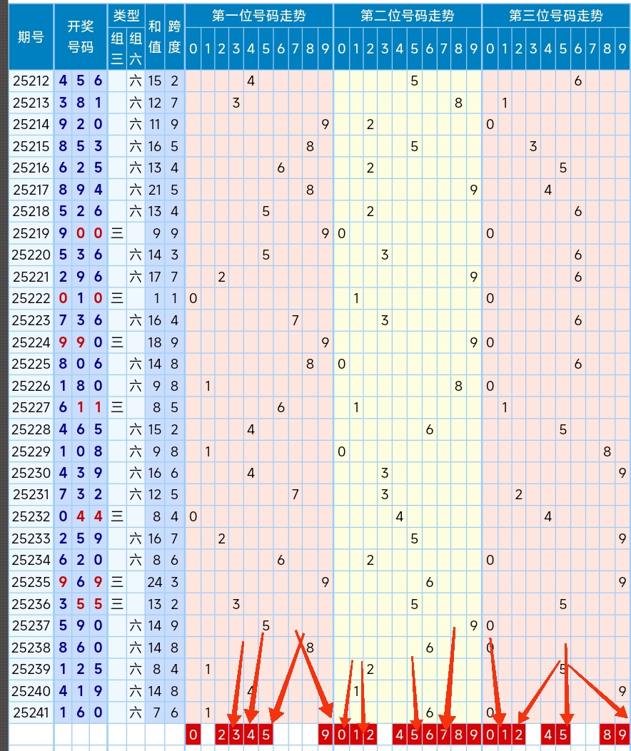
Task: Click sum value 24 in row 25235
Action: pos(154,582)
